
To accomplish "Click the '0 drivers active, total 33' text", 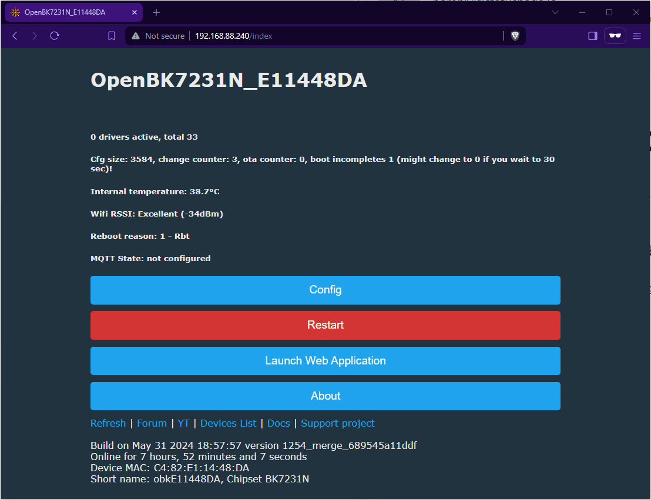I will click(x=144, y=137).
